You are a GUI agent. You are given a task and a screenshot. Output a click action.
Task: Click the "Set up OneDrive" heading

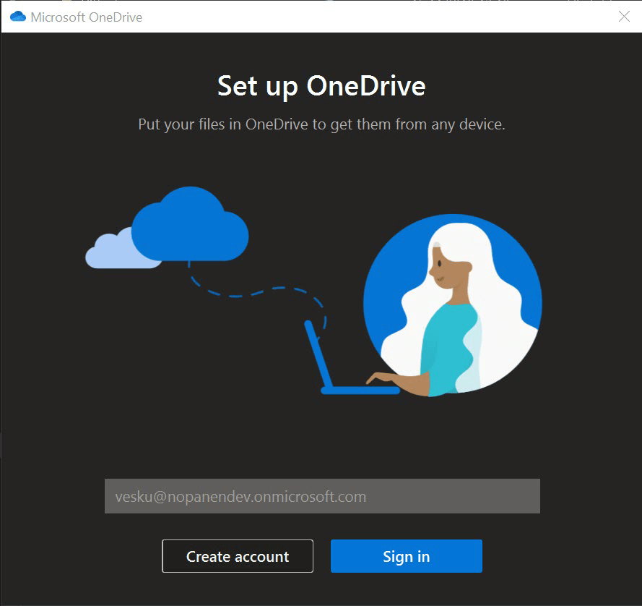pyautogui.click(x=321, y=86)
